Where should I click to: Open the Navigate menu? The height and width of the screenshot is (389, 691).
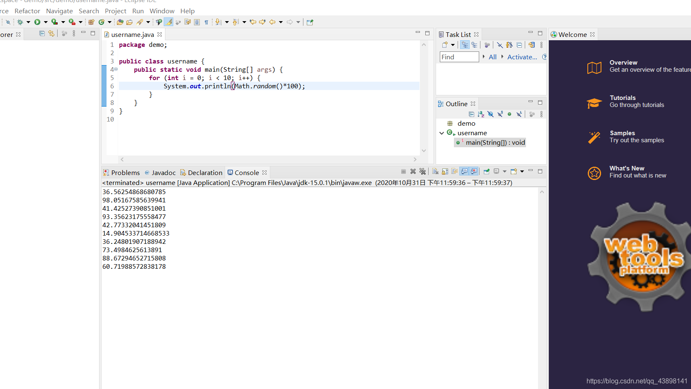pyautogui.click(x=59, y=11)
